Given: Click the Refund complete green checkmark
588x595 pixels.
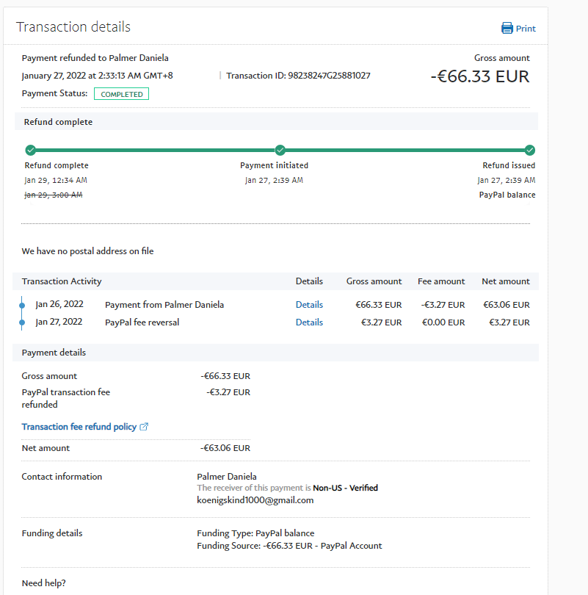Looking at the screenshot, I should [30, 150].
